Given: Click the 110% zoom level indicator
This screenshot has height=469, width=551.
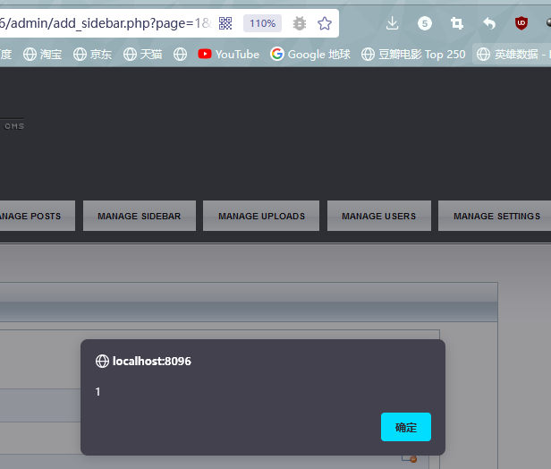Looking at the screenshot, I should click(262, 23).
